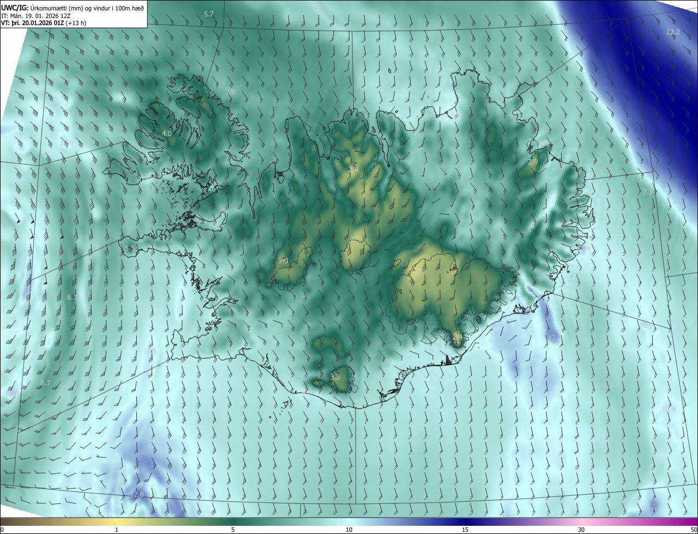Viewport: 698px width, 534px height.
Task: Click the 6.1 value label
Action: [x=72, y=298]
